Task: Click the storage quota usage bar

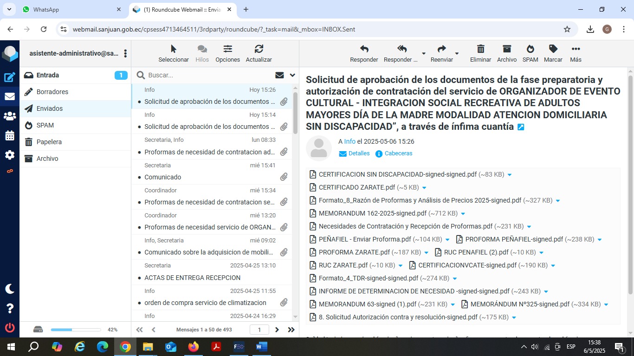Action: point(76,330)
